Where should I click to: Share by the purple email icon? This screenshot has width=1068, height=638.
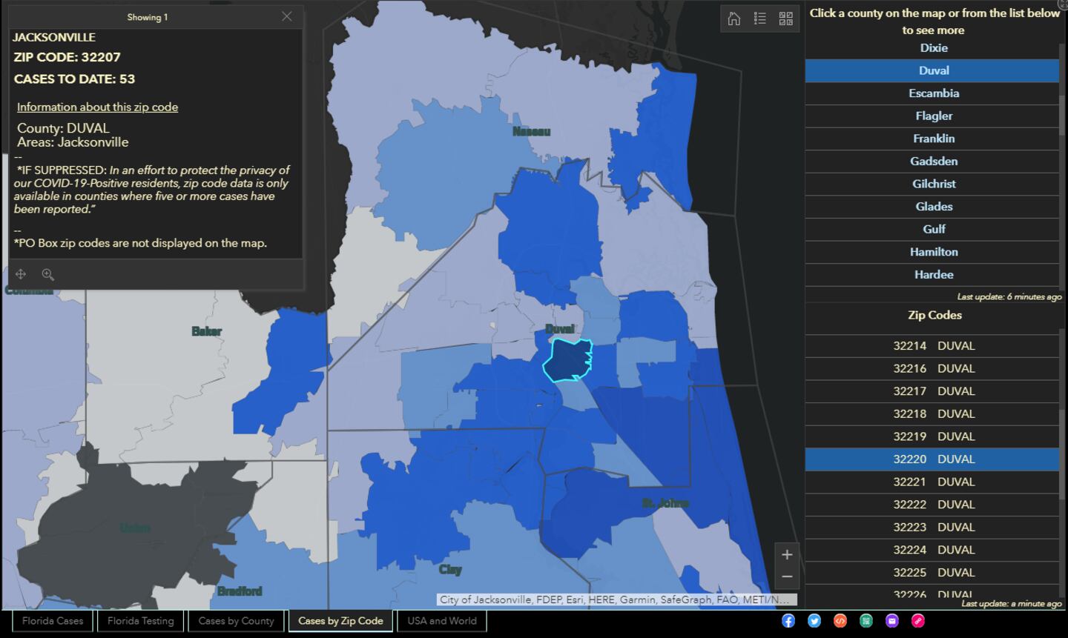pyautogui.click(x=892, y=621)
